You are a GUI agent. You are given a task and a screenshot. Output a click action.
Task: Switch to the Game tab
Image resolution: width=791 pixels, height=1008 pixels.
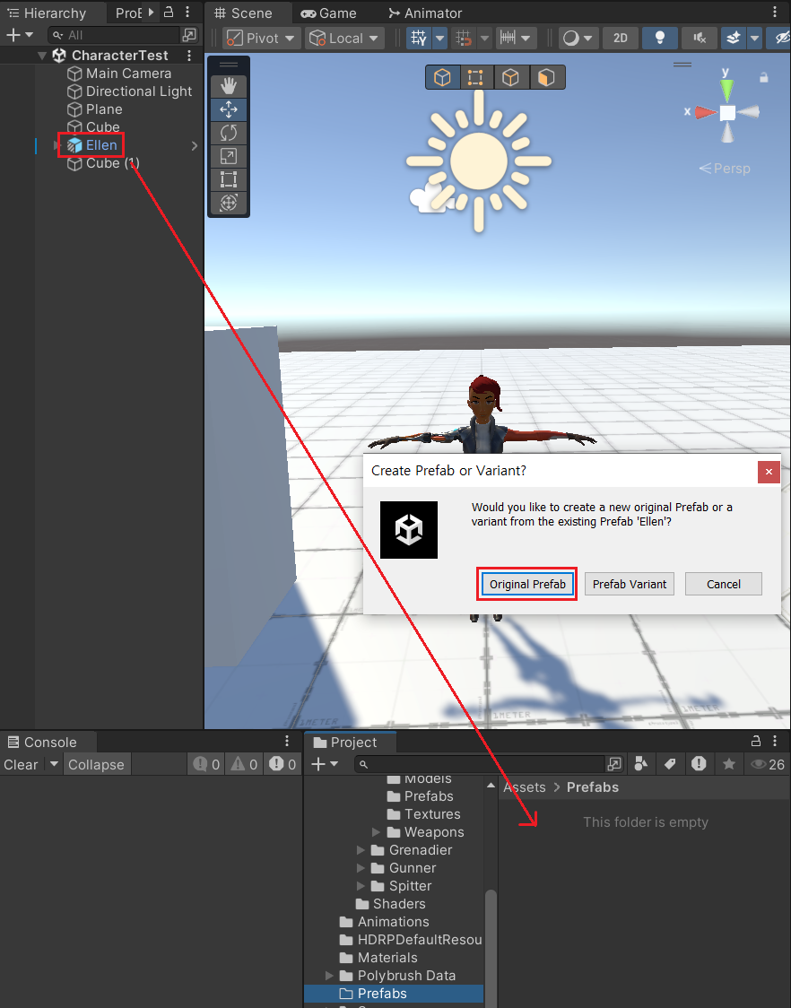click(328, 13)
